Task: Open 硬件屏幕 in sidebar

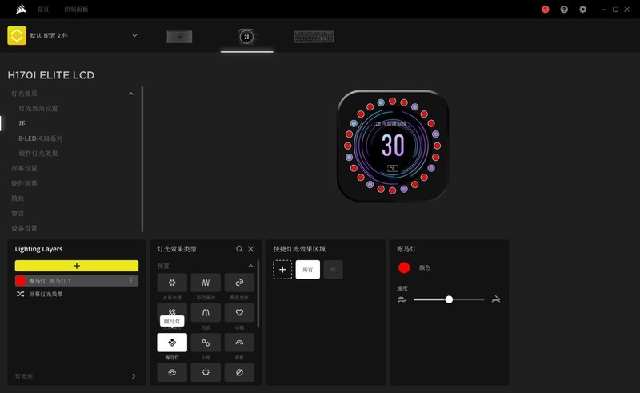Action: 25,183
